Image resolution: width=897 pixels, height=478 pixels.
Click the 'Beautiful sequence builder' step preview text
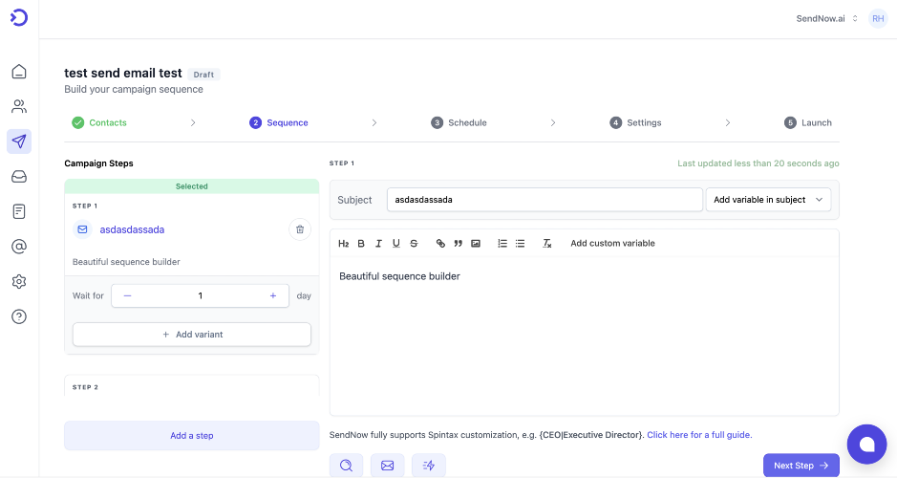126,262
